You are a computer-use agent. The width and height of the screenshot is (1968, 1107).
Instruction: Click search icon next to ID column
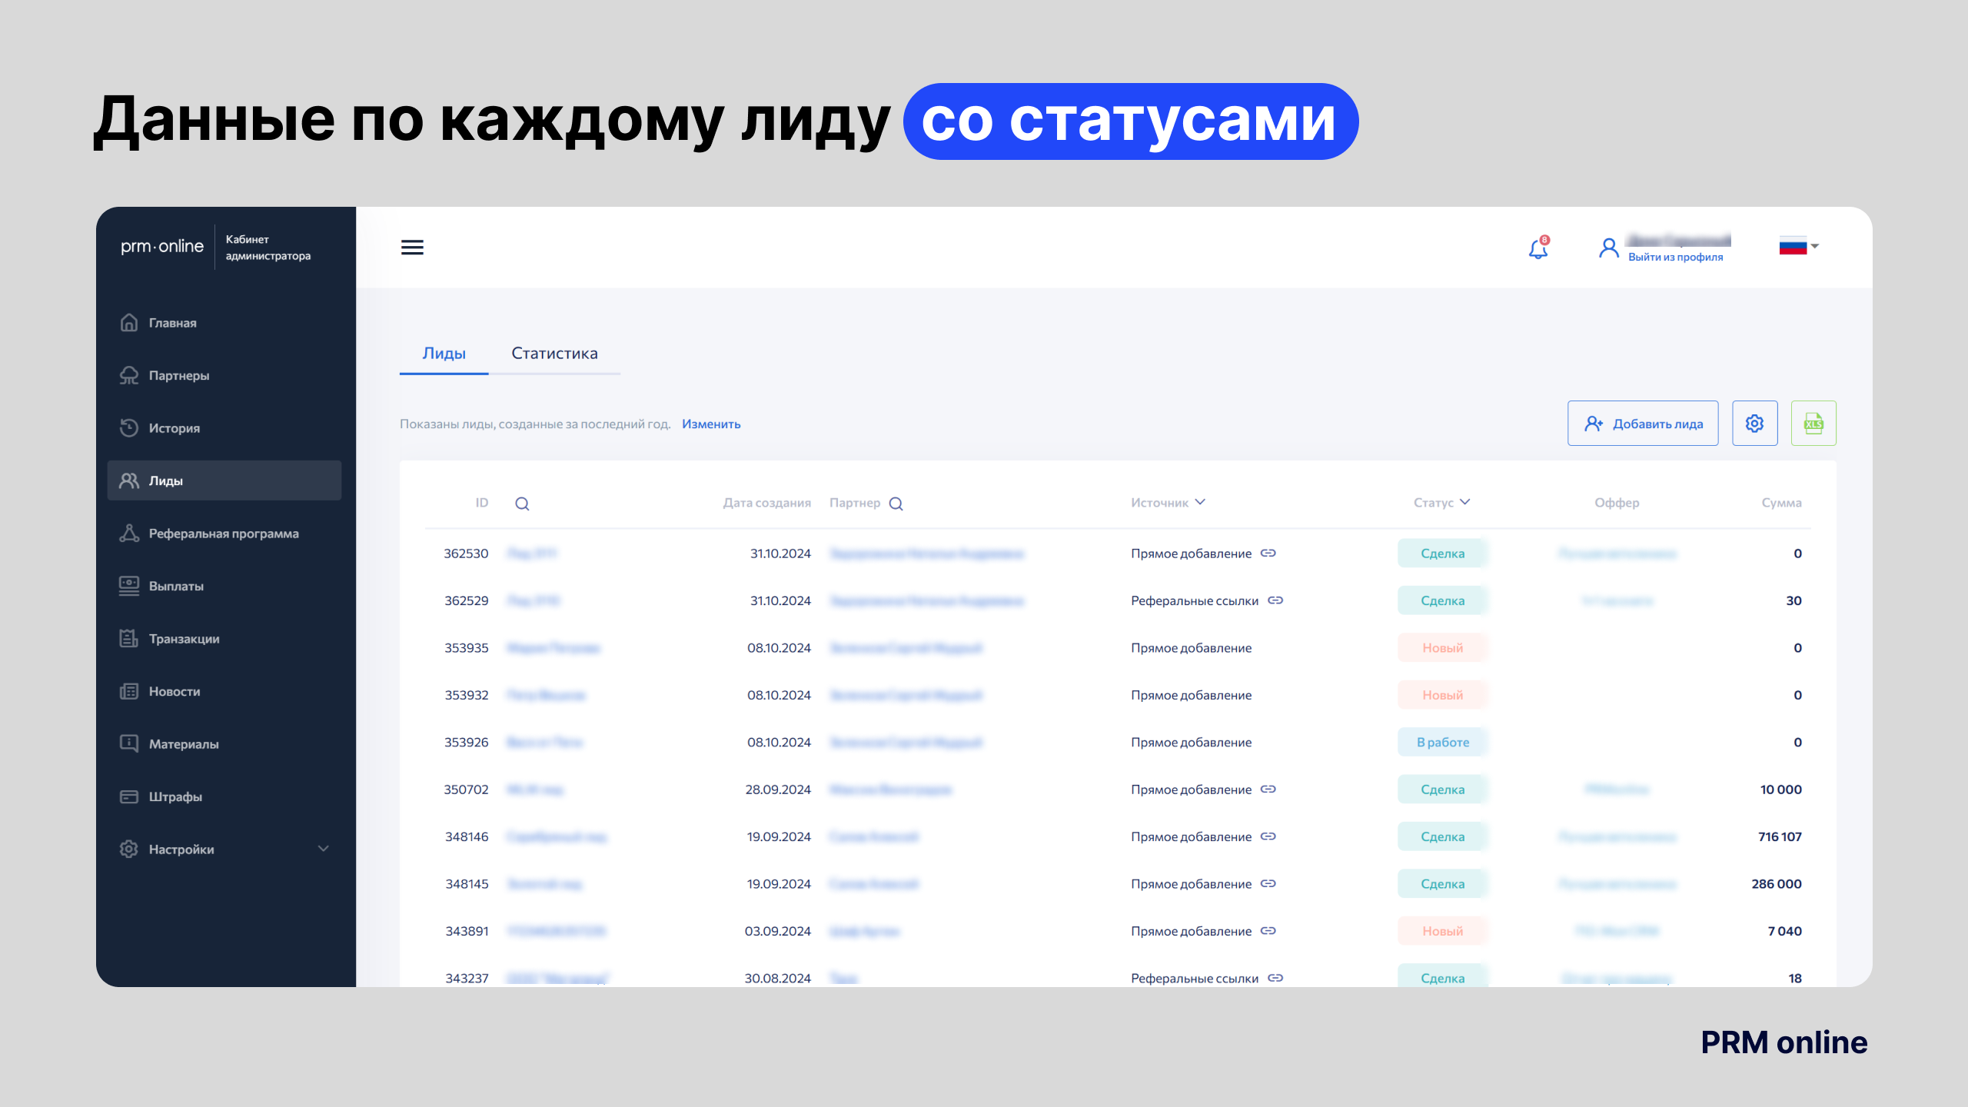pos(522,504)
